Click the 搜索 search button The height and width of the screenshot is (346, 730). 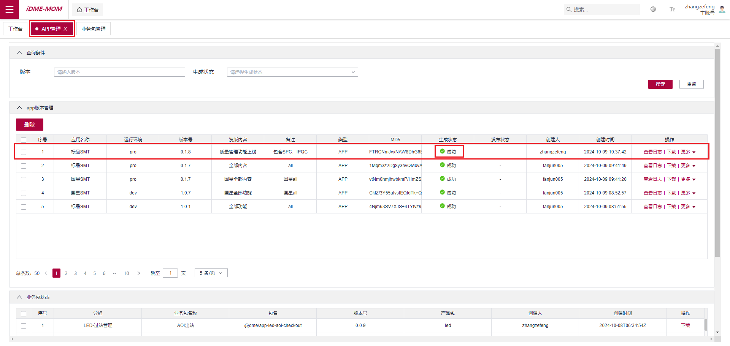(x=660, y=84)
